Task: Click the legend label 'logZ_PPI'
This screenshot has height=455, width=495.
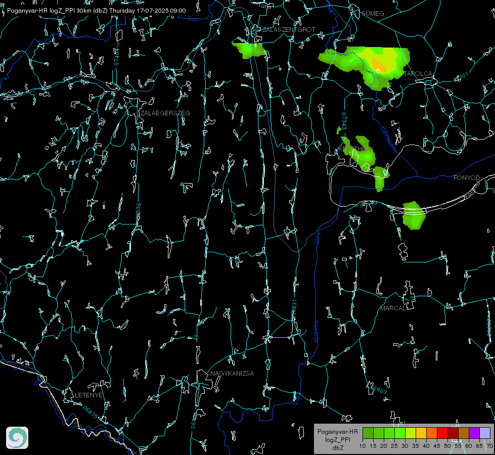Action: [x=337, y=440]
